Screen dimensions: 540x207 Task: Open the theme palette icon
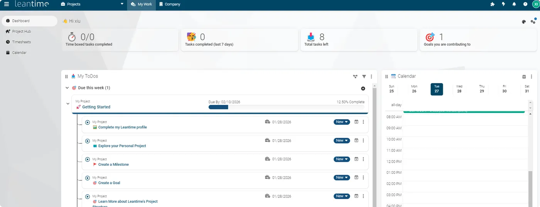(x=524, y=22)
